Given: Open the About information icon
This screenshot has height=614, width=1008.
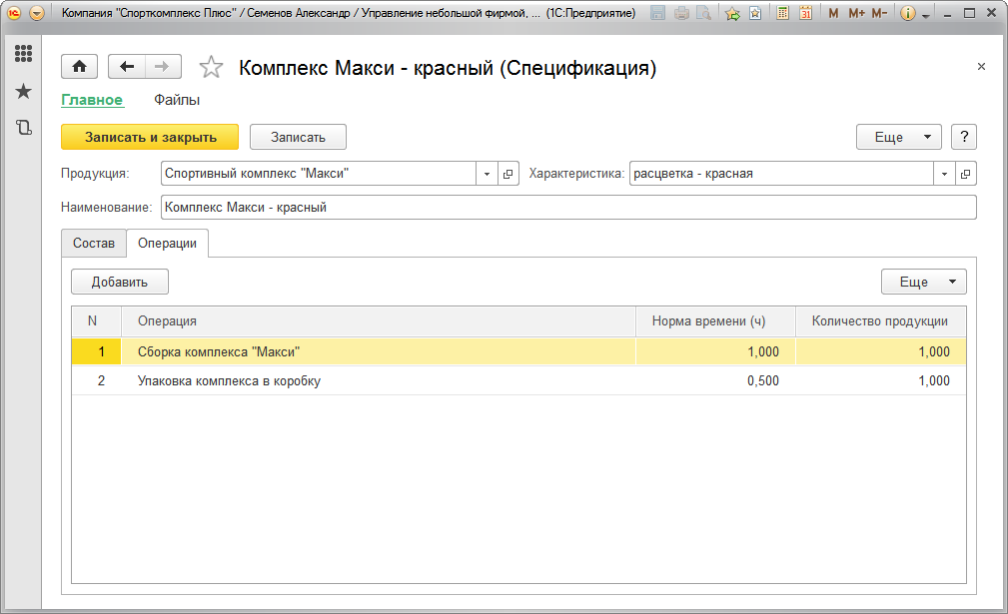Looking at the screenshot, I should [907, 13].
